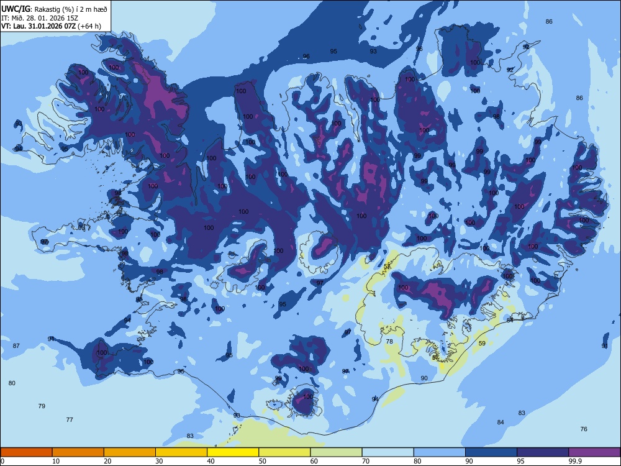621x466 pixels.
Task: Click the initial time 'IT: Mið. 28. 01. 2026 15Z'
Action: coord(39,18)
